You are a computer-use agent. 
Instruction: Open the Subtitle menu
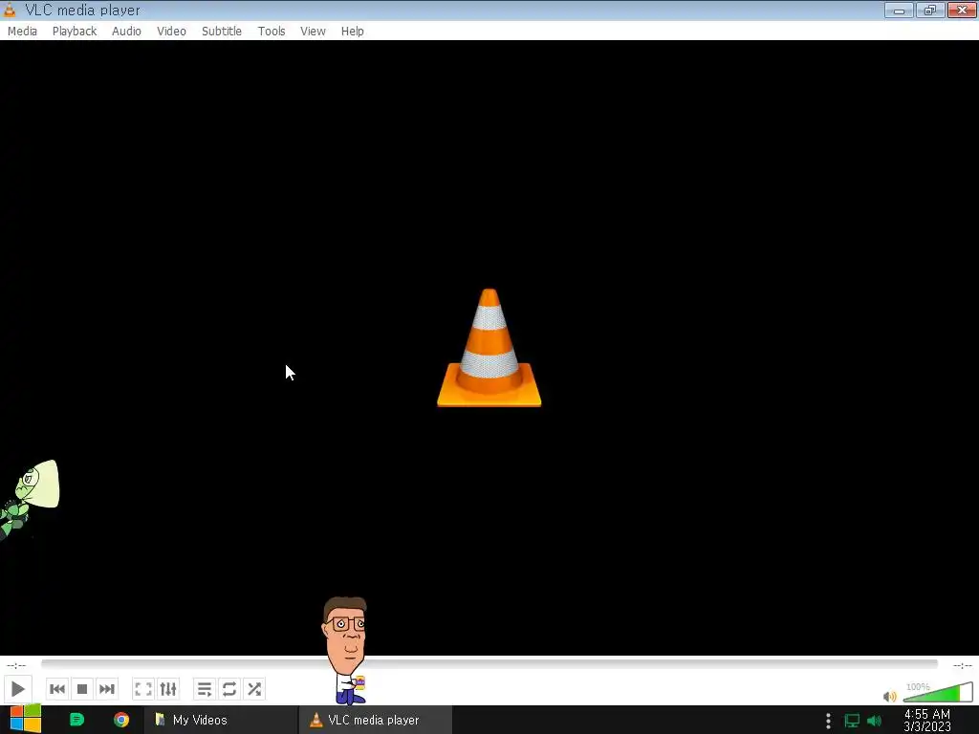tap(222, 32)
